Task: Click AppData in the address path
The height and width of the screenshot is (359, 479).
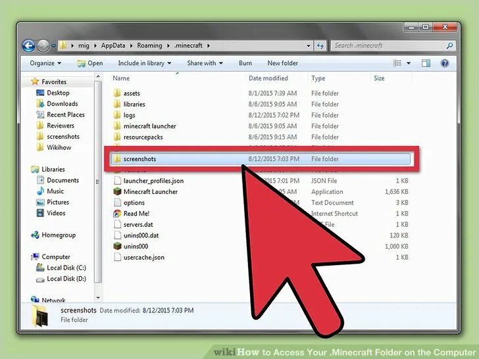Action: click(113, 45)
